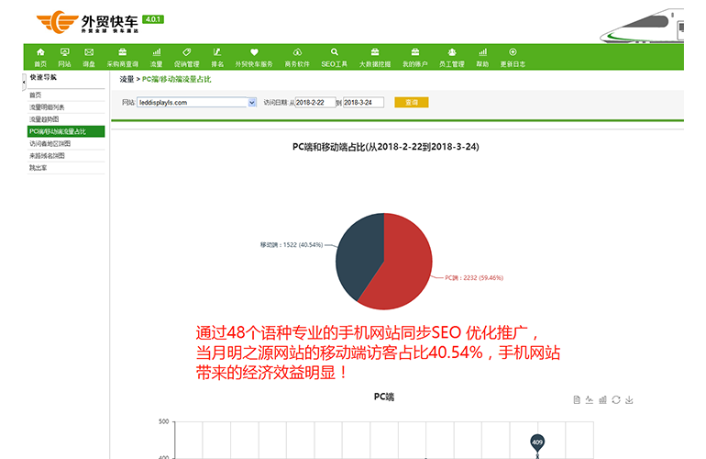Open 商务软件 with the cloud icon
This screenshot has height=459, width=706.
tap(297, 58)
